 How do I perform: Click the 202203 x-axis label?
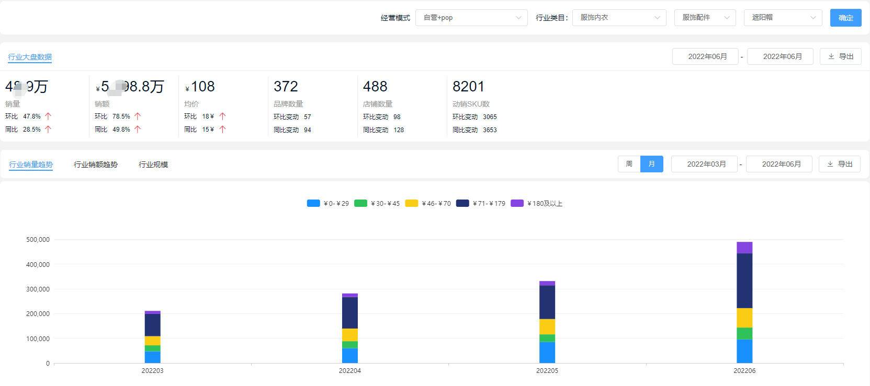[152, 371]
